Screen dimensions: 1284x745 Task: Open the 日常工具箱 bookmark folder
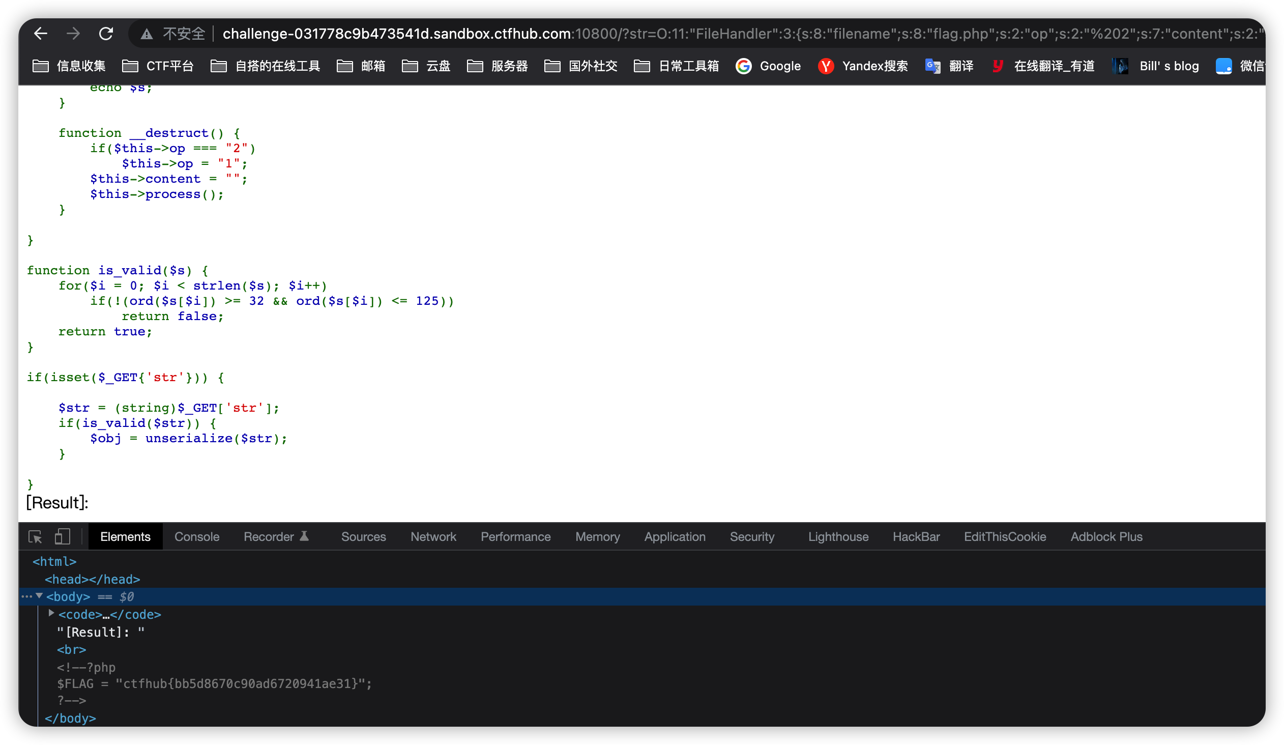(x=677, y=66)
